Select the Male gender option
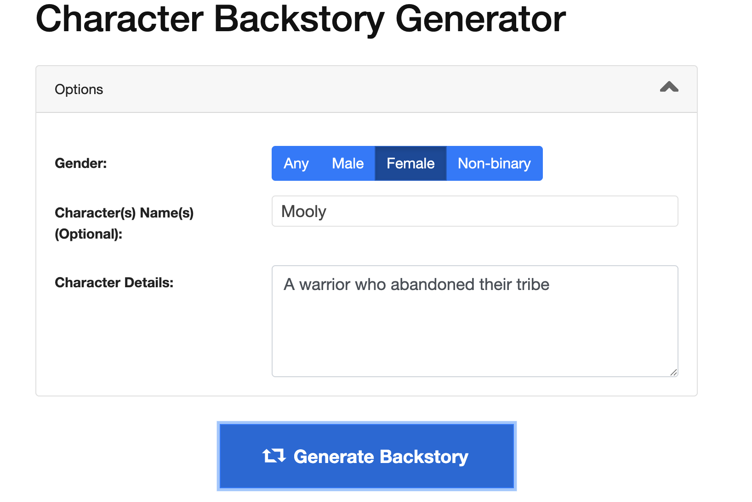The image size is (752, 502). [x=348, y=163]
